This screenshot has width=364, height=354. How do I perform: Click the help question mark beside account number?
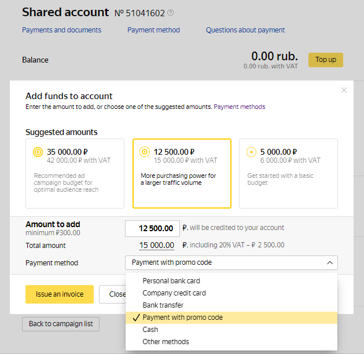171,13
